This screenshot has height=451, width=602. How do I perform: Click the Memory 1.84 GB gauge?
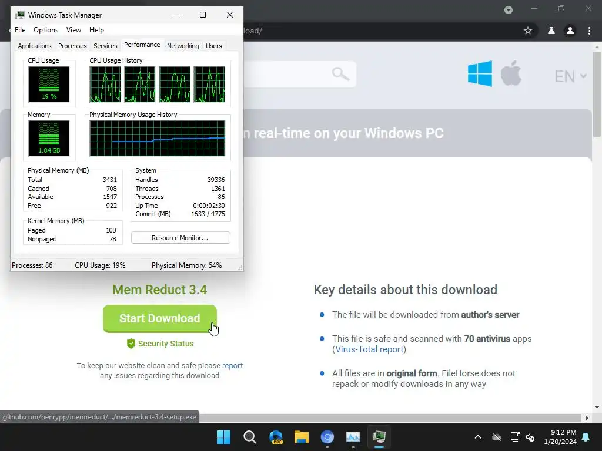49,138
